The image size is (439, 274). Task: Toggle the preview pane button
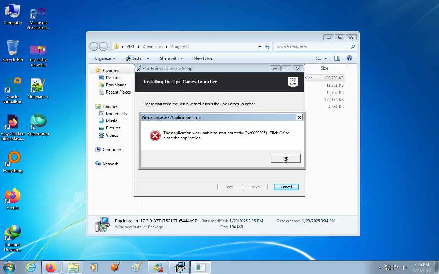pyautogui.click(x=337, y=58)
